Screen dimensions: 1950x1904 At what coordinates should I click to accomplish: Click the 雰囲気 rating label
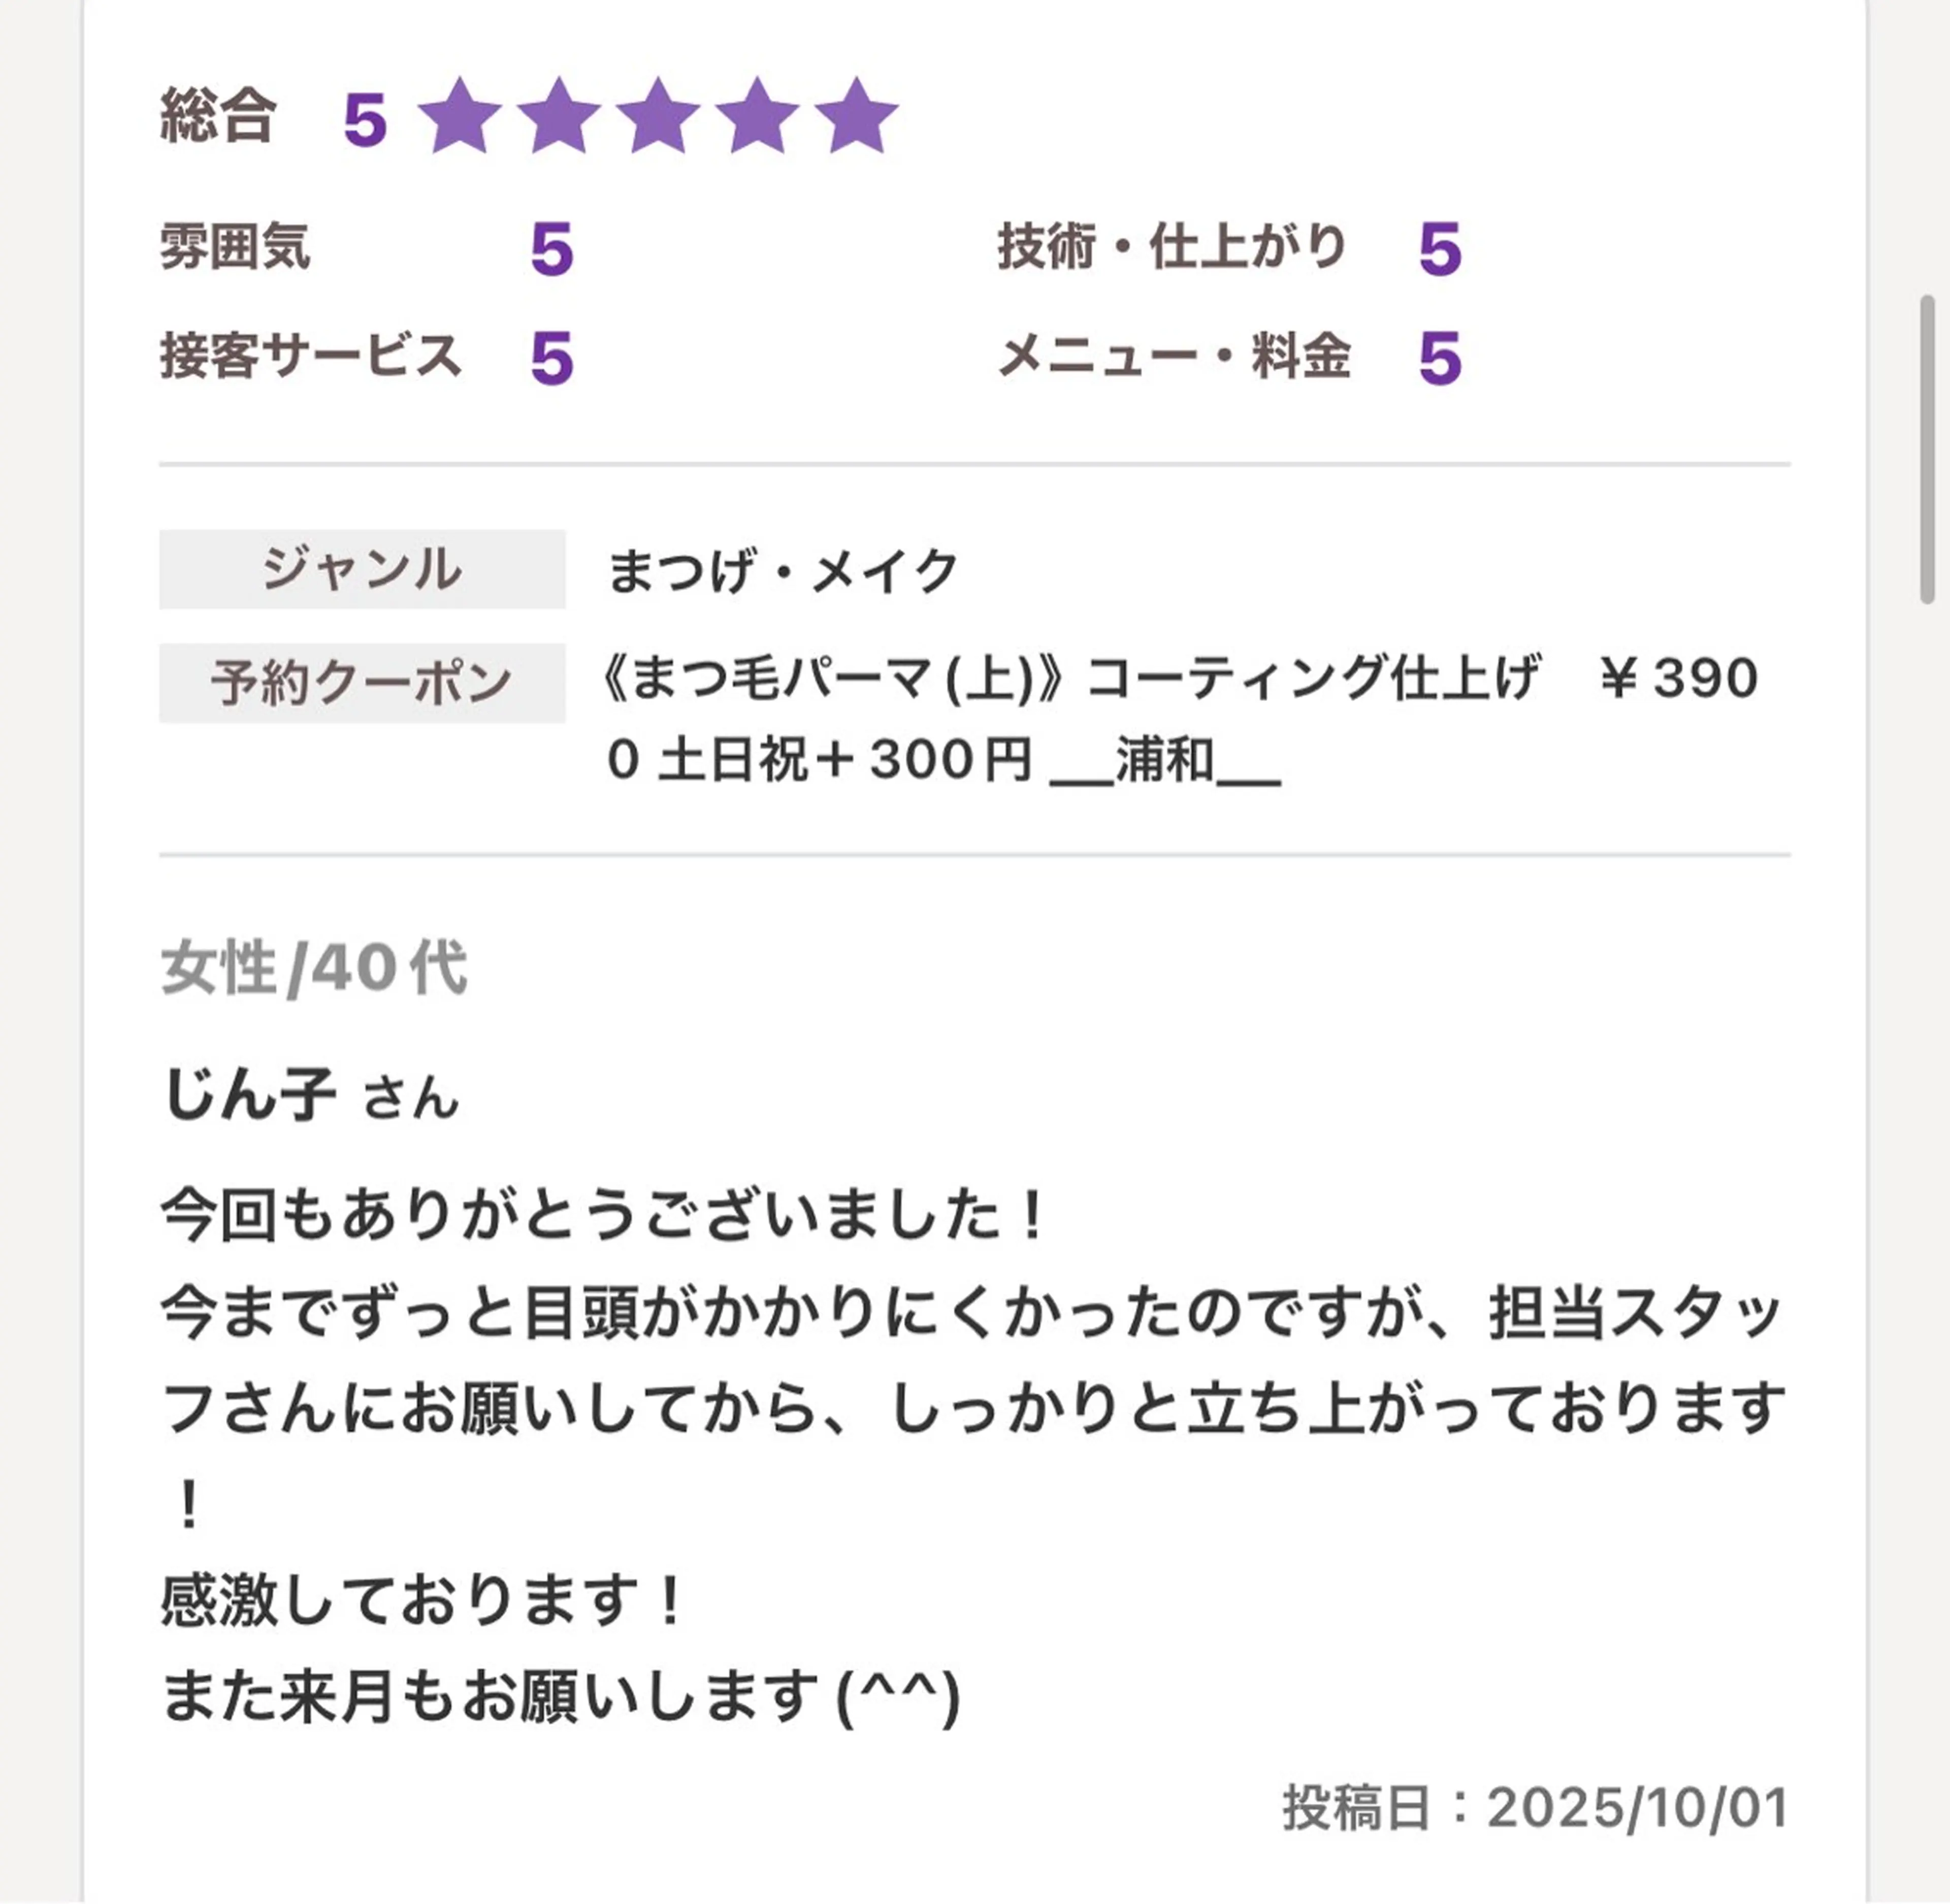point(235,246)
